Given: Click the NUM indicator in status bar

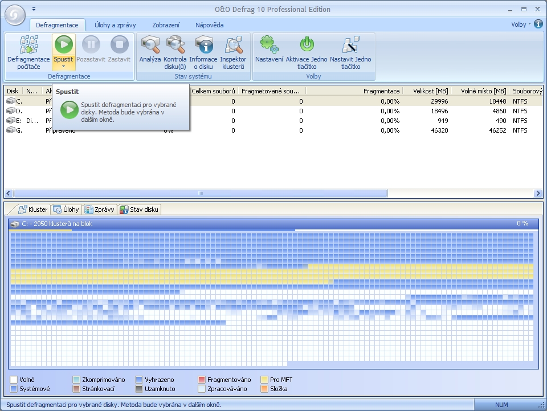Looking at the screenshot, I should pyautogui.click(x=501, y=405).
